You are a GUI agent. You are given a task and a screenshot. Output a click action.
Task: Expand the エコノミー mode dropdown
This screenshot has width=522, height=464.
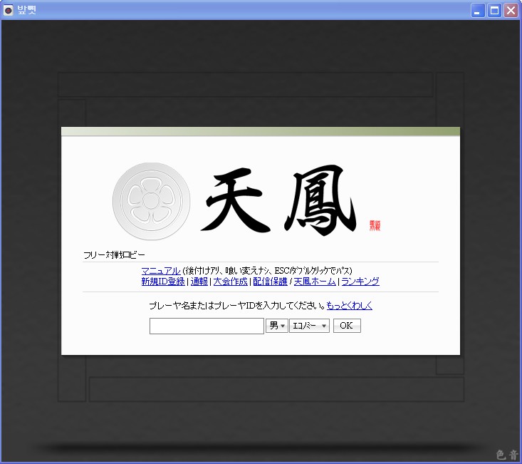309,326
